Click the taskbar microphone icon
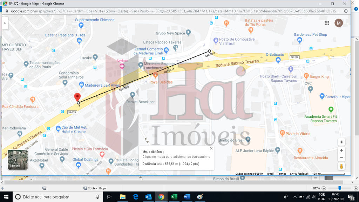 click(97, 197)
